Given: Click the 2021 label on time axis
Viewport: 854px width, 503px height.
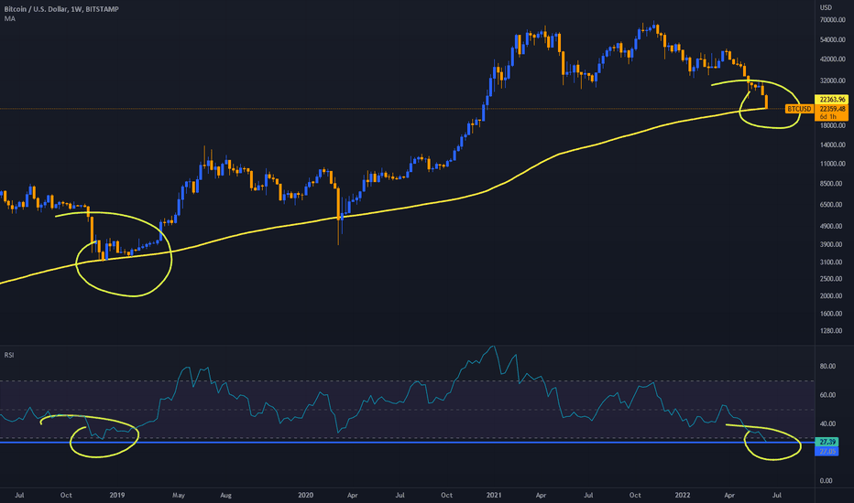Looking at the screenshot, I should (x=494, y=496).
